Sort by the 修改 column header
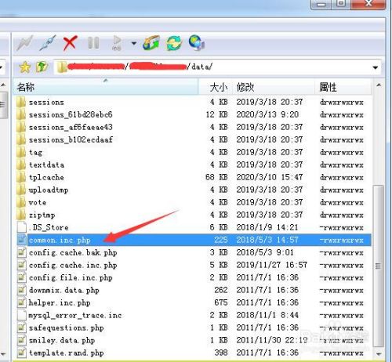392x362 pixels. (274, 87)
